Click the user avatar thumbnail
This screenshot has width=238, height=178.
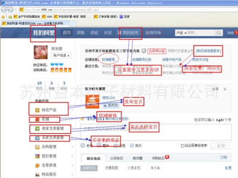pos(41,52)
